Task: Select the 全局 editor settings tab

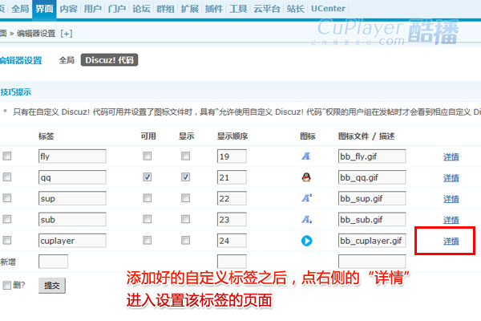Action: tap(67, 60)
